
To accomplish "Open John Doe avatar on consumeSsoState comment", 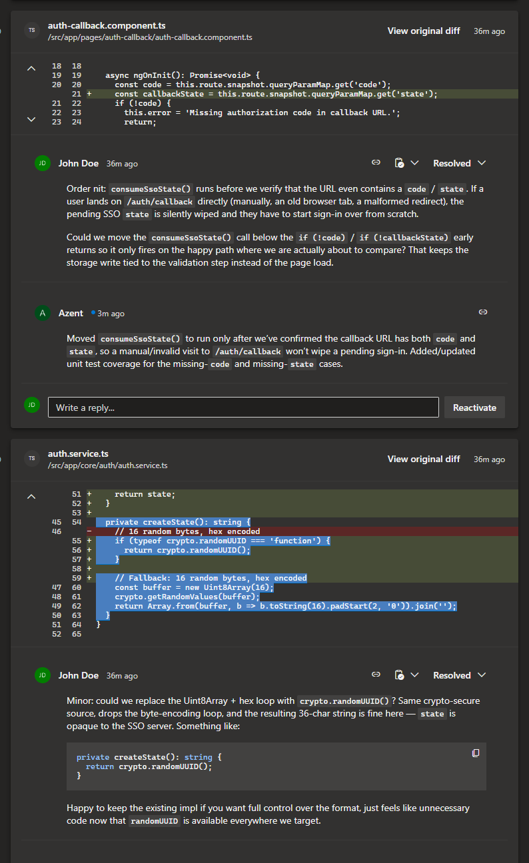I will coord(42,163).
